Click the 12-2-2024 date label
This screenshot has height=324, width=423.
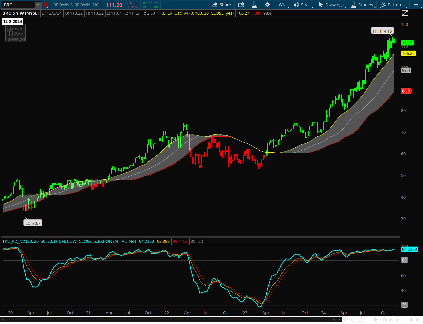click(x=13, y=21)
